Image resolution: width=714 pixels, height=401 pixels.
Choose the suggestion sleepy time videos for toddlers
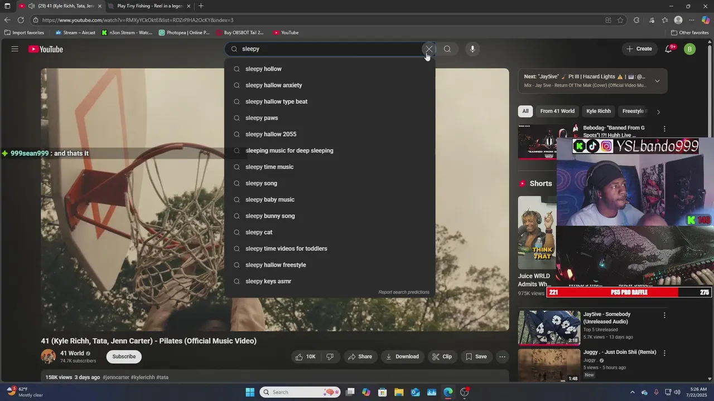330,248
